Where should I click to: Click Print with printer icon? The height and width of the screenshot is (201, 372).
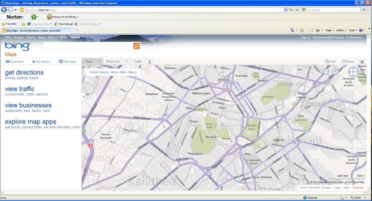(330, 62)
